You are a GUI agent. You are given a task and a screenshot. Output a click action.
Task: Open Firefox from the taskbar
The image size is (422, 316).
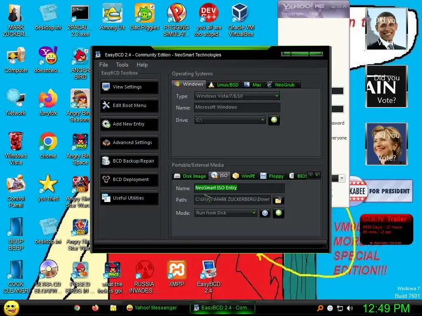click(95, 308)
